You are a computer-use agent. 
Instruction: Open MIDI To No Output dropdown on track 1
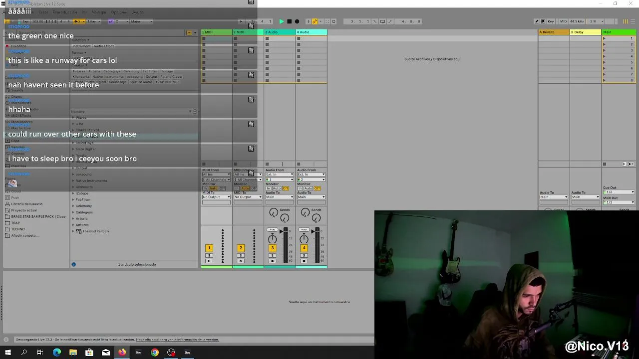pos(216,197)
